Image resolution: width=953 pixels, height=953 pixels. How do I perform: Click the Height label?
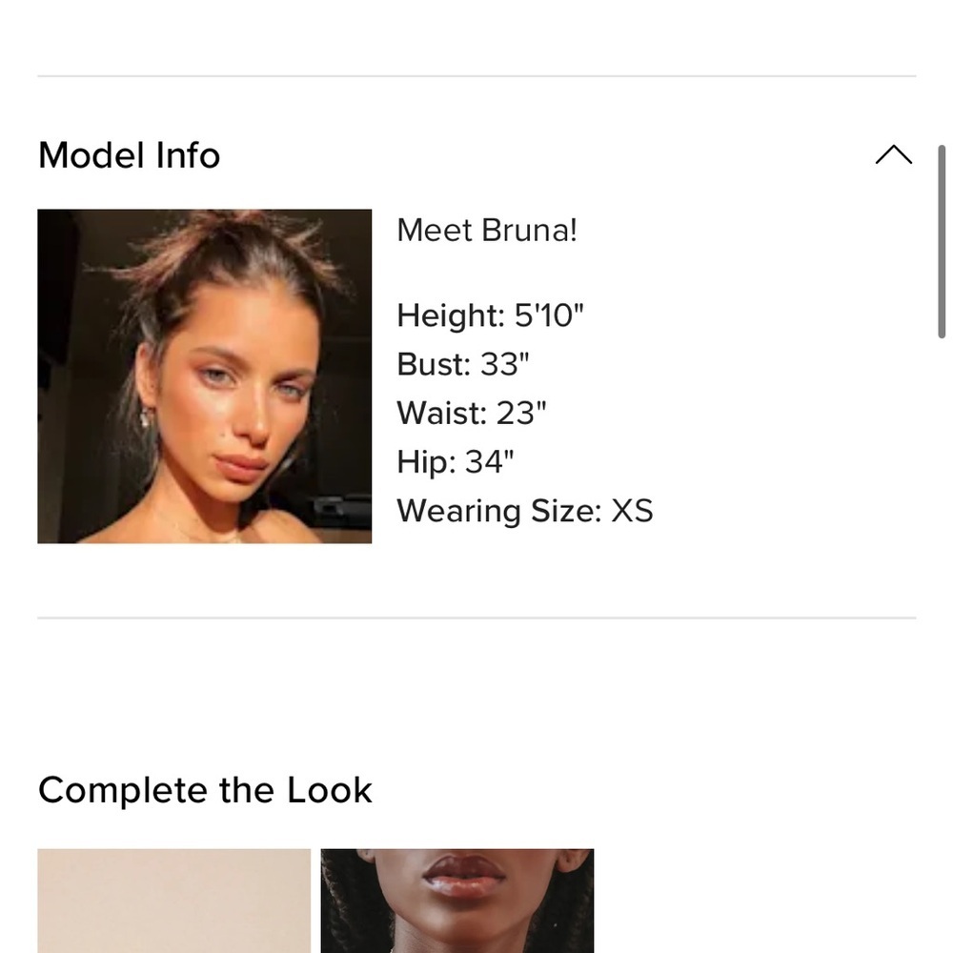(451, 315)
